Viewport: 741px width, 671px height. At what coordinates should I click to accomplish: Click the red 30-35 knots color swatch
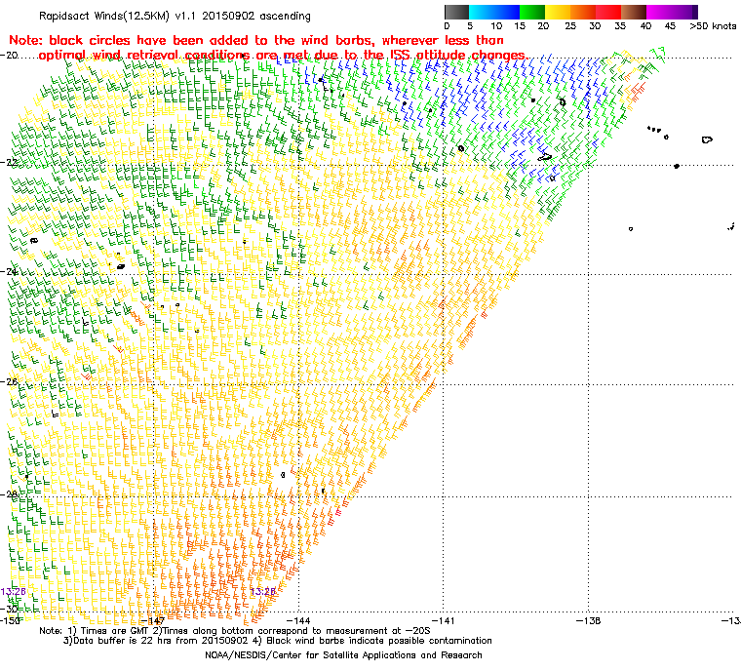[608, 12]
